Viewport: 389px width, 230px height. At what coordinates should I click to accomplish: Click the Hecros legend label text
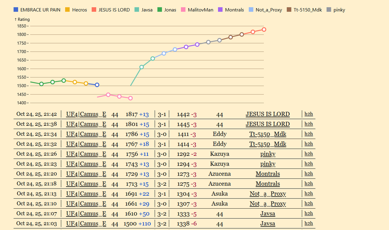pyautogui.click(x=79, y=10)
